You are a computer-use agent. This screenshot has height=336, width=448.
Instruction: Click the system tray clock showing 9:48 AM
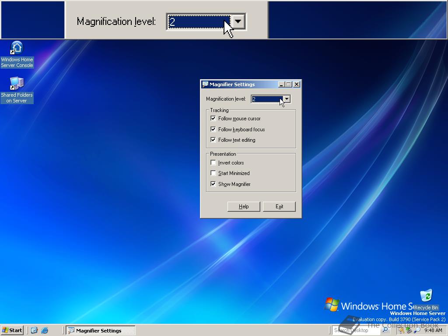[433, 330]
